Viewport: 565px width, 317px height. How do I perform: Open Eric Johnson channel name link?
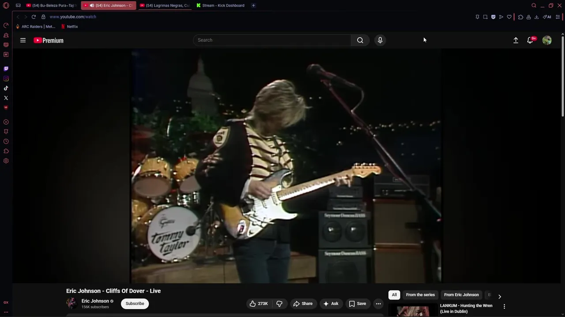pos(95,301)
